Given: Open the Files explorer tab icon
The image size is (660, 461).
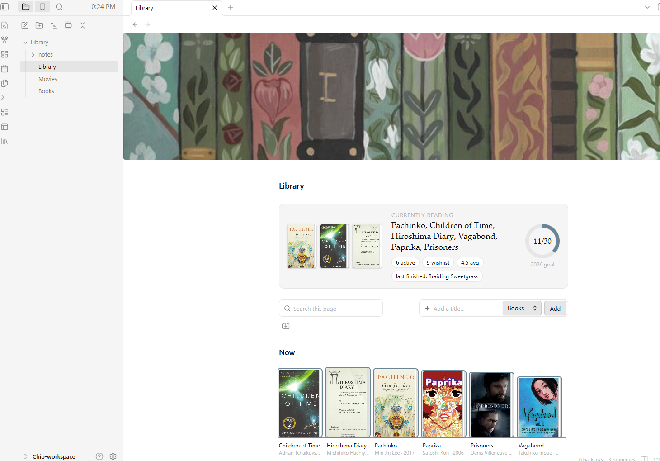Looking at the screenshot, I should [26, 7].
